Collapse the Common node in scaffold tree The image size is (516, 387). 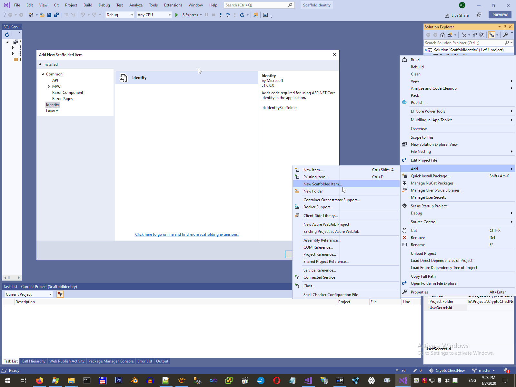coord(43,74)
